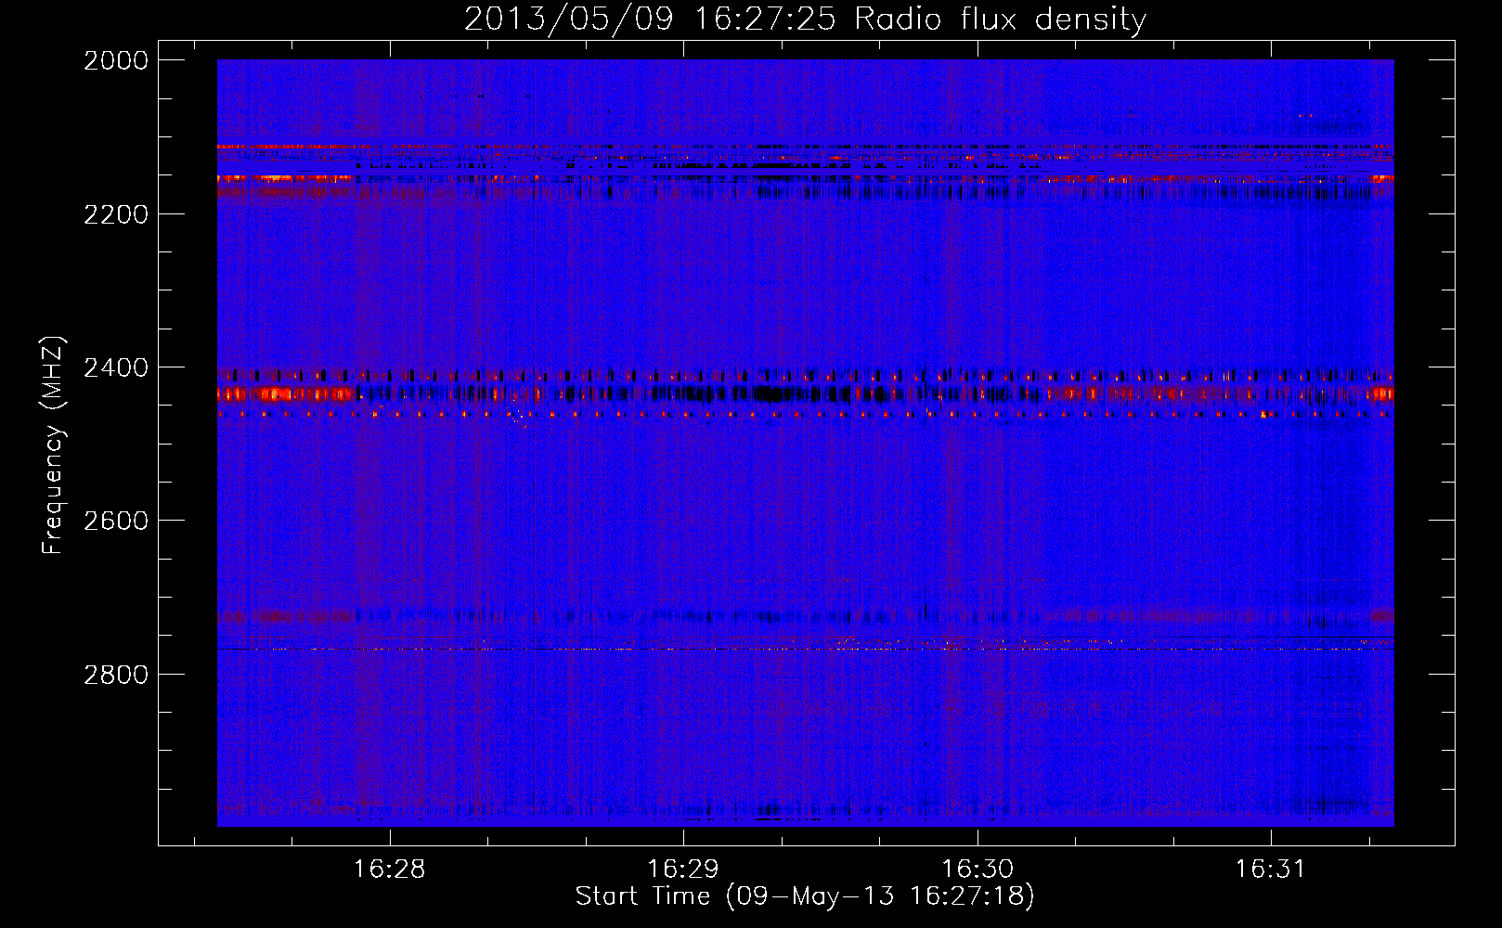The height and width of the screenshot is (928, 1502).
Task: Click the 2200 frequency tick label
Action: [116, 214]
